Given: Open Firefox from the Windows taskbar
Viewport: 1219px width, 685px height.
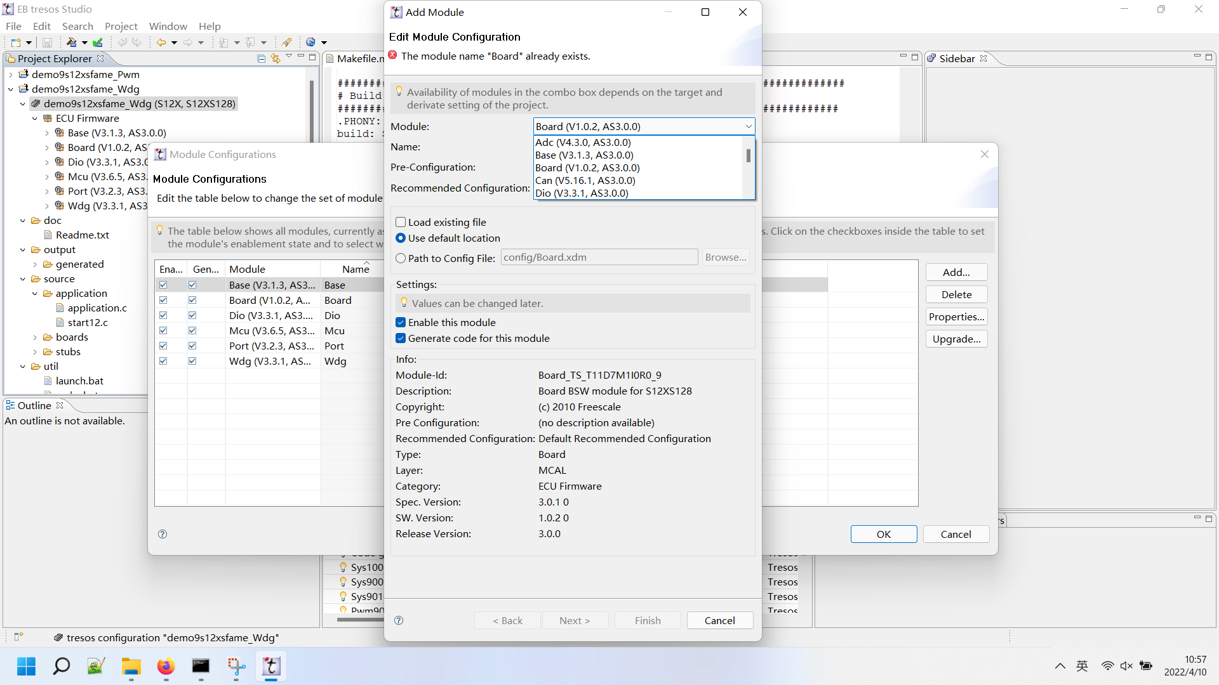Looking at the screenshot, I should coord(166,667).
